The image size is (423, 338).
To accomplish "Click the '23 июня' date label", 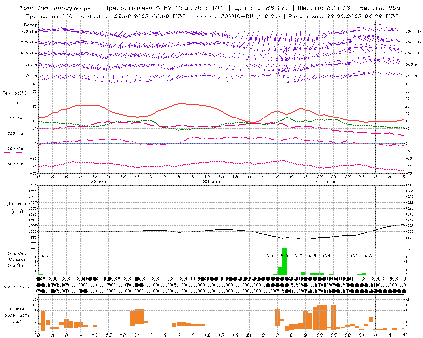I will [x=213, y=182].
